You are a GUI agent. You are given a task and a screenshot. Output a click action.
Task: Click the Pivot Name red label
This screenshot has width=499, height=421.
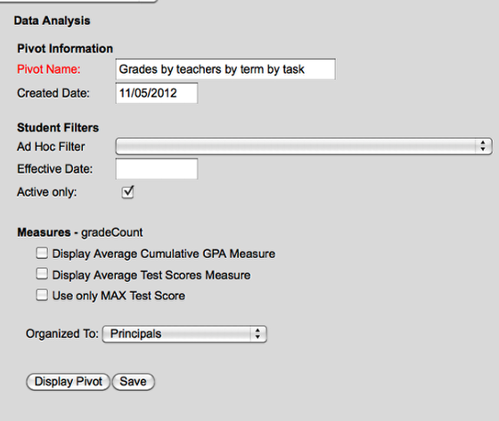pyautogui.click(x=49, y=69)
